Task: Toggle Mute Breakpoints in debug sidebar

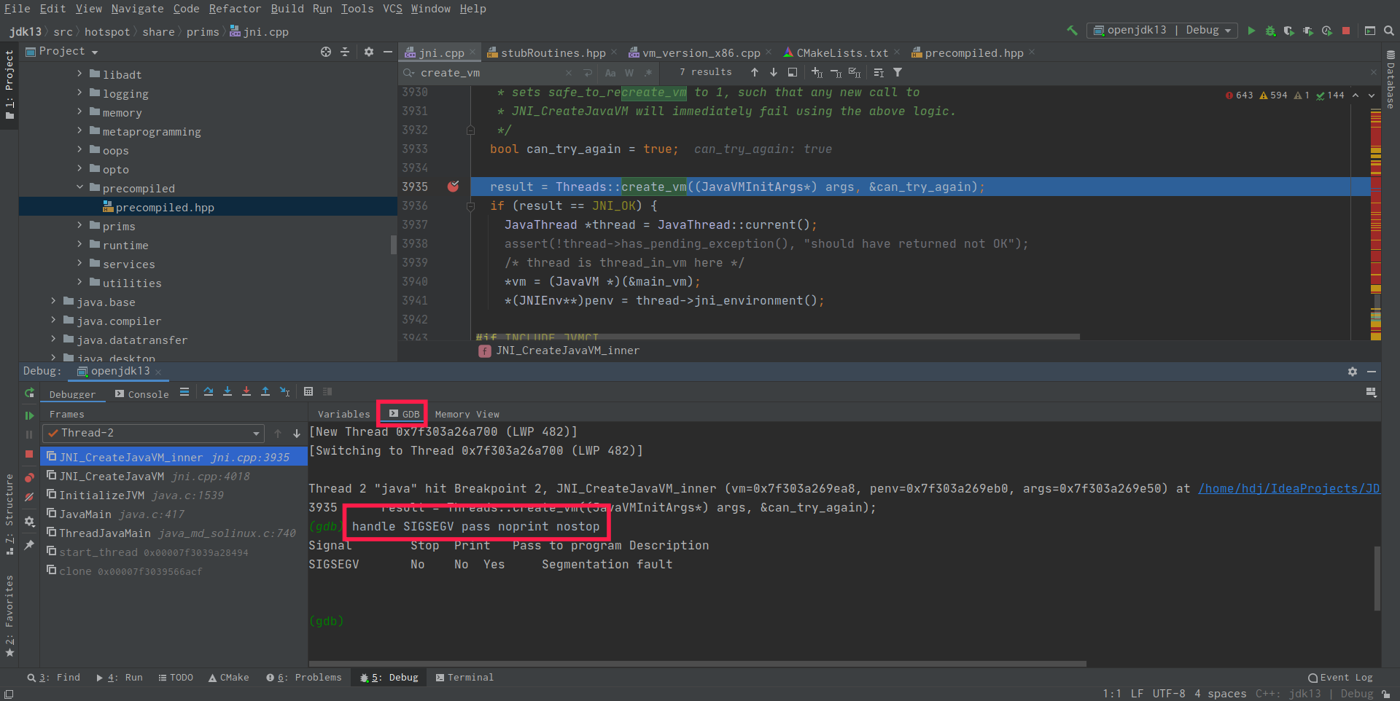Action: coord(29,497)
